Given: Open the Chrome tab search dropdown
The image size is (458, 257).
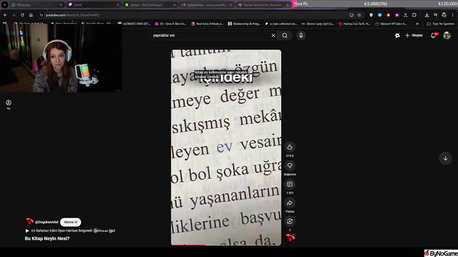Looking at the screenshot, I should click(5, 5).
